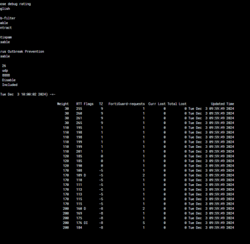Click the 'Tue Dec 3 10:00:02 2024' timestamp
The height and width of the screenshot is (244, 250).
(x=24, y=94)
